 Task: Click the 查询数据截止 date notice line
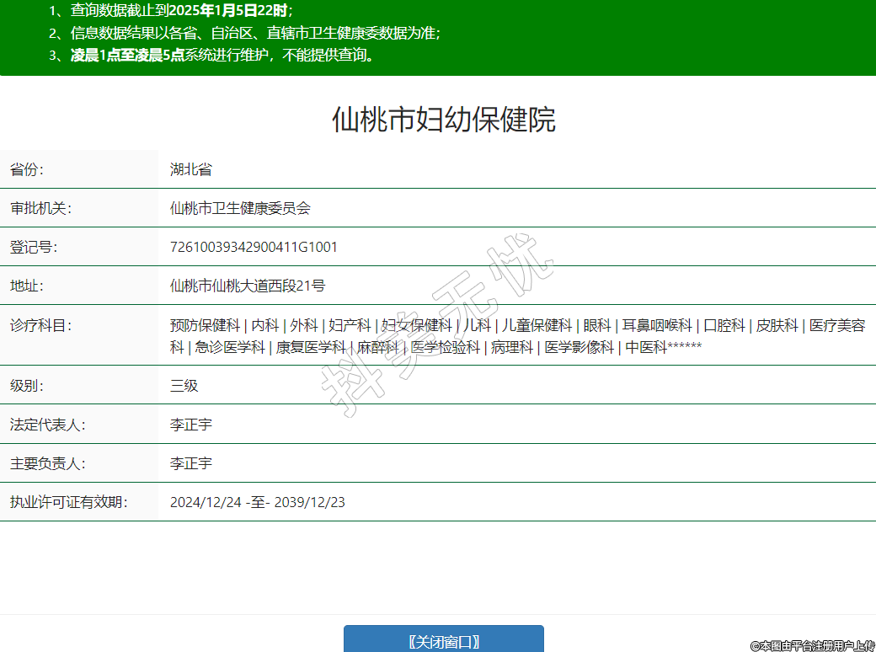coord(171,11)
